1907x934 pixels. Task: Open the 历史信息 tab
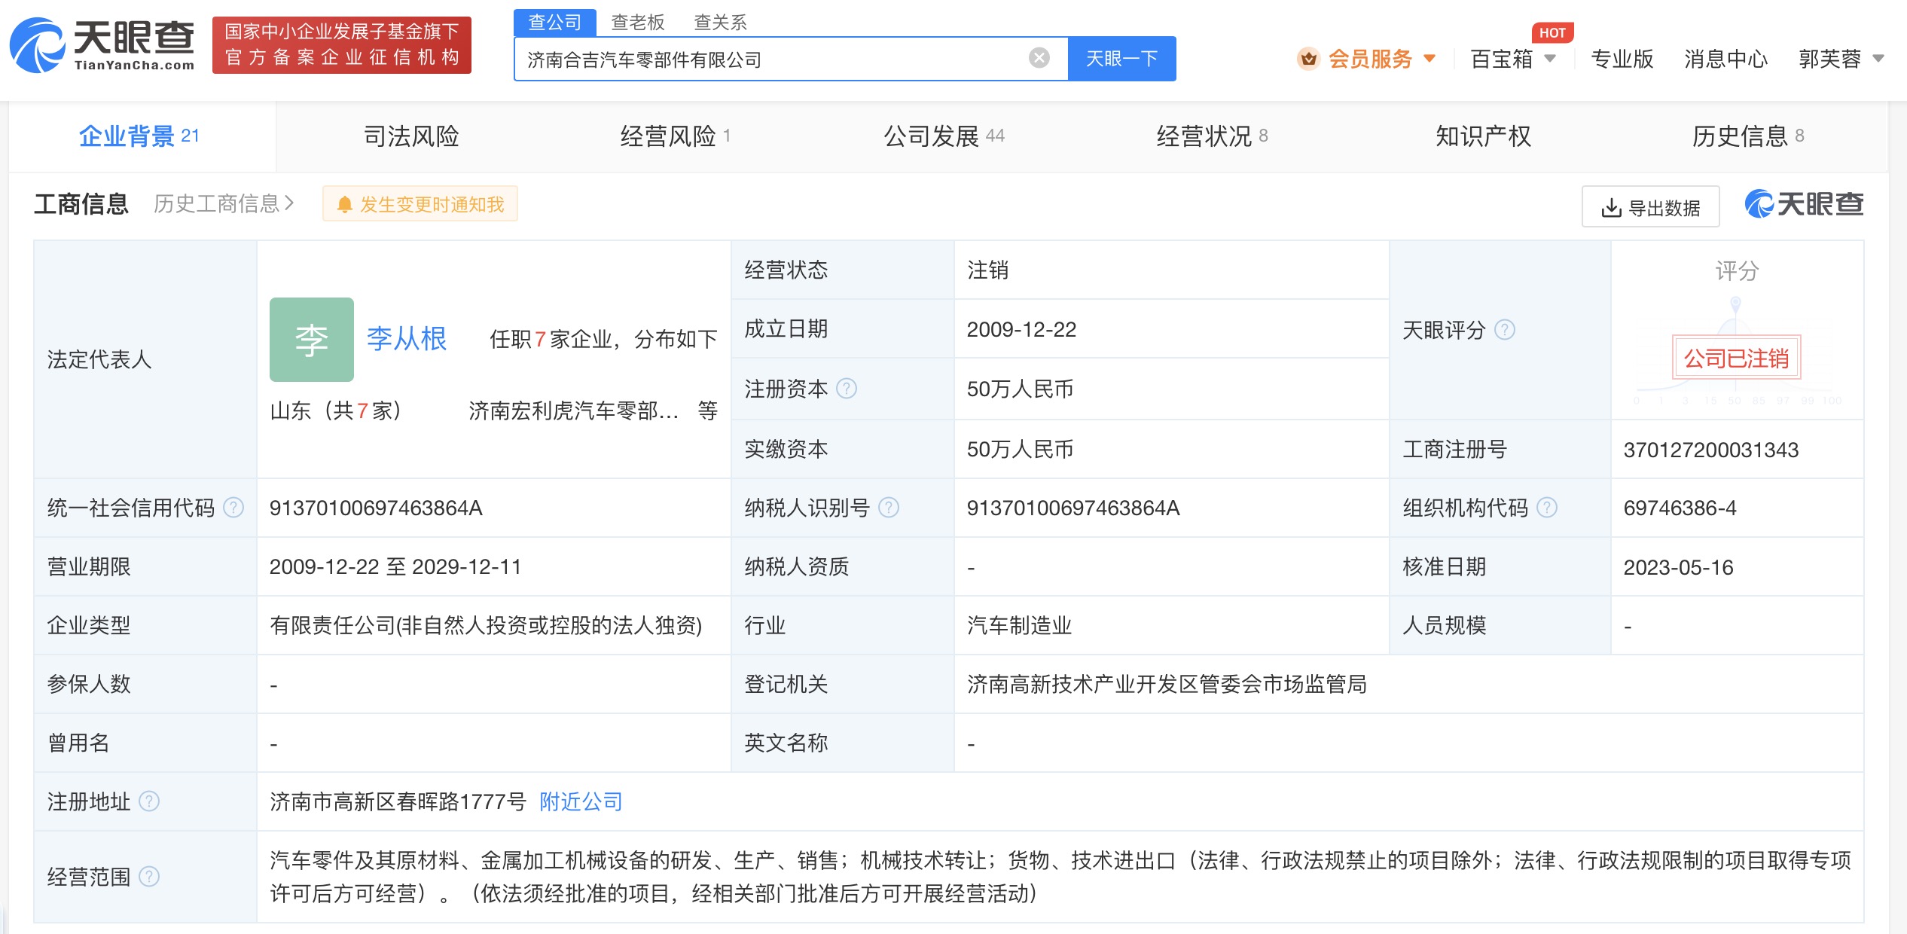(1747, 136)
